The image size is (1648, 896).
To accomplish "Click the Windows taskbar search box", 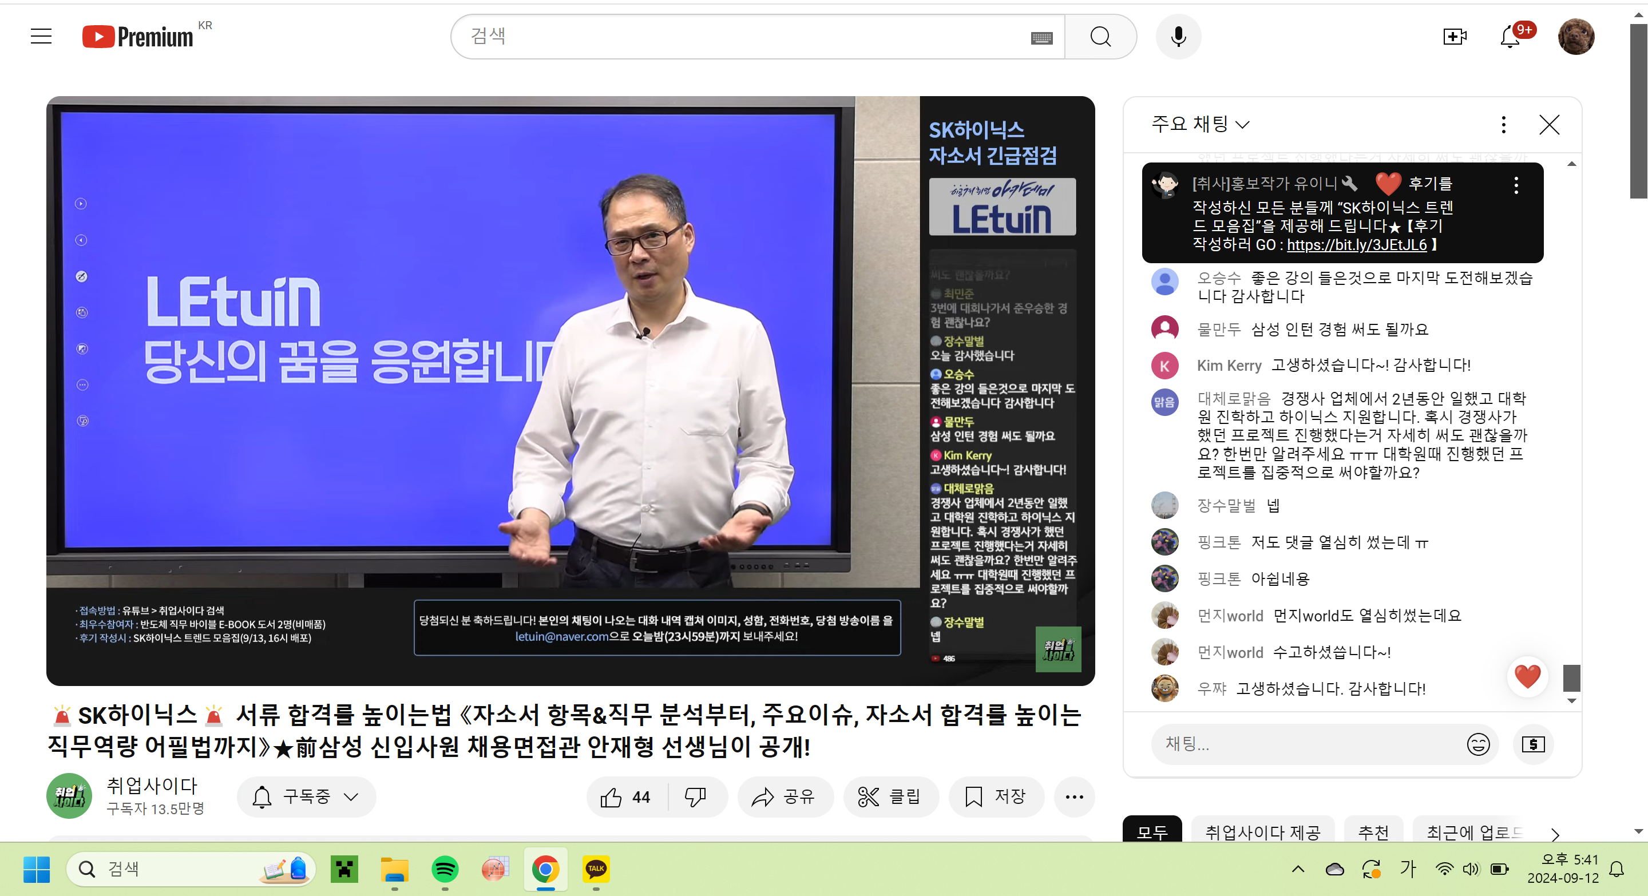I will pos(191,869).
